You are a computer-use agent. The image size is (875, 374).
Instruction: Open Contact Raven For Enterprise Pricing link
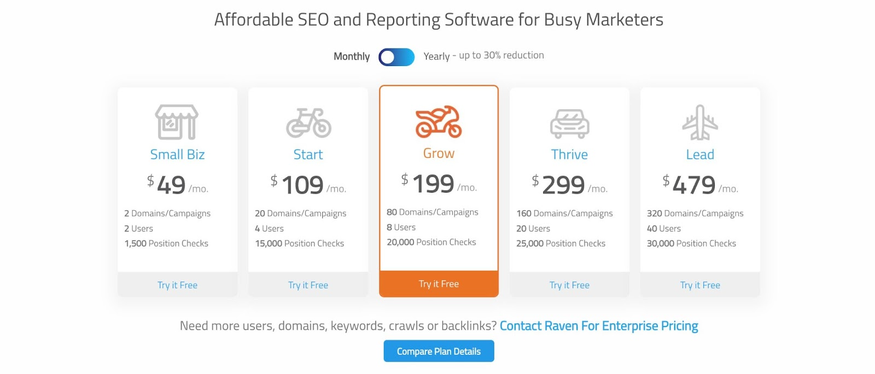tap(599, 326)
